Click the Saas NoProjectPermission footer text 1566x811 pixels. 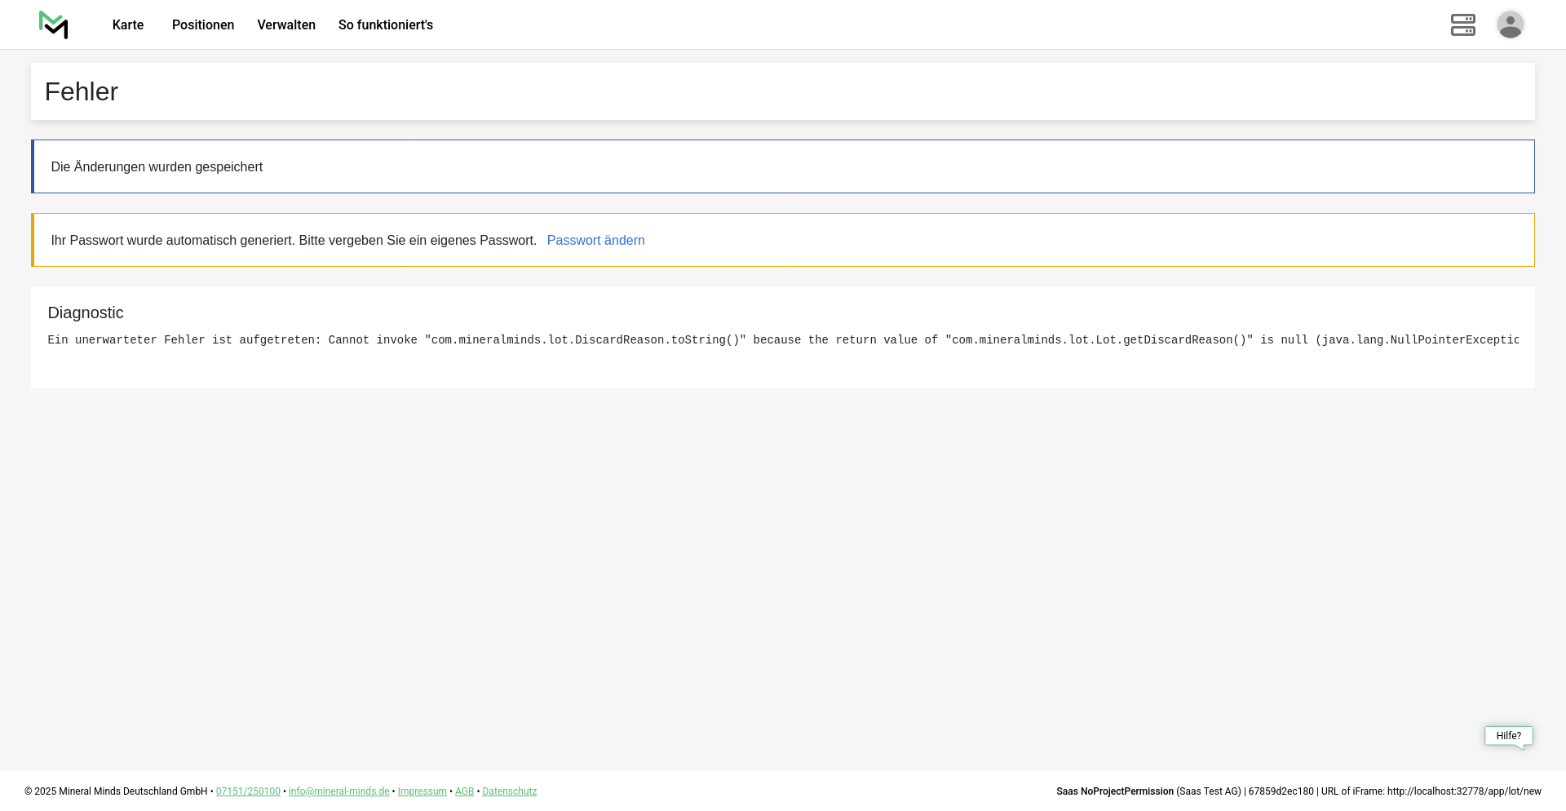[x=1114, y=791]
